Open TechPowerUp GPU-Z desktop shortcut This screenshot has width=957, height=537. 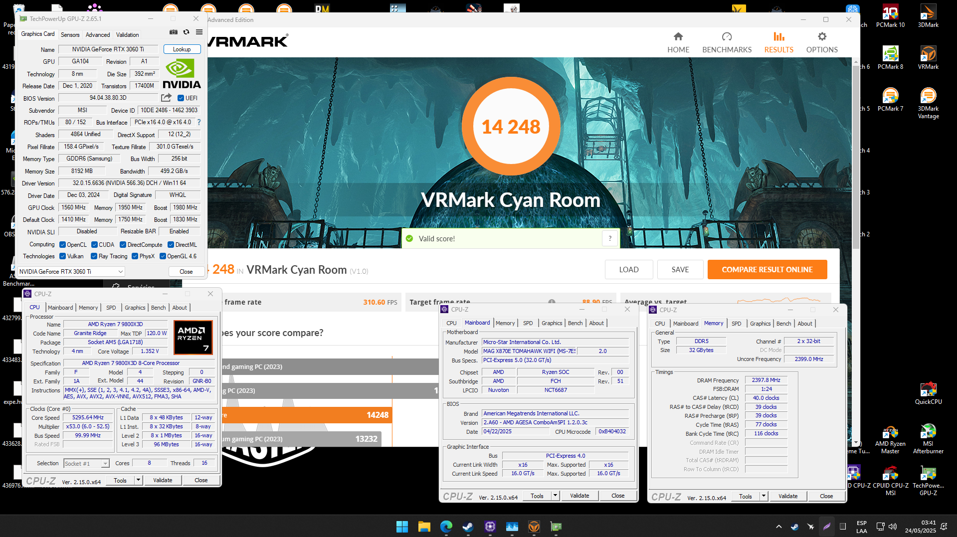tap(928, 481)
